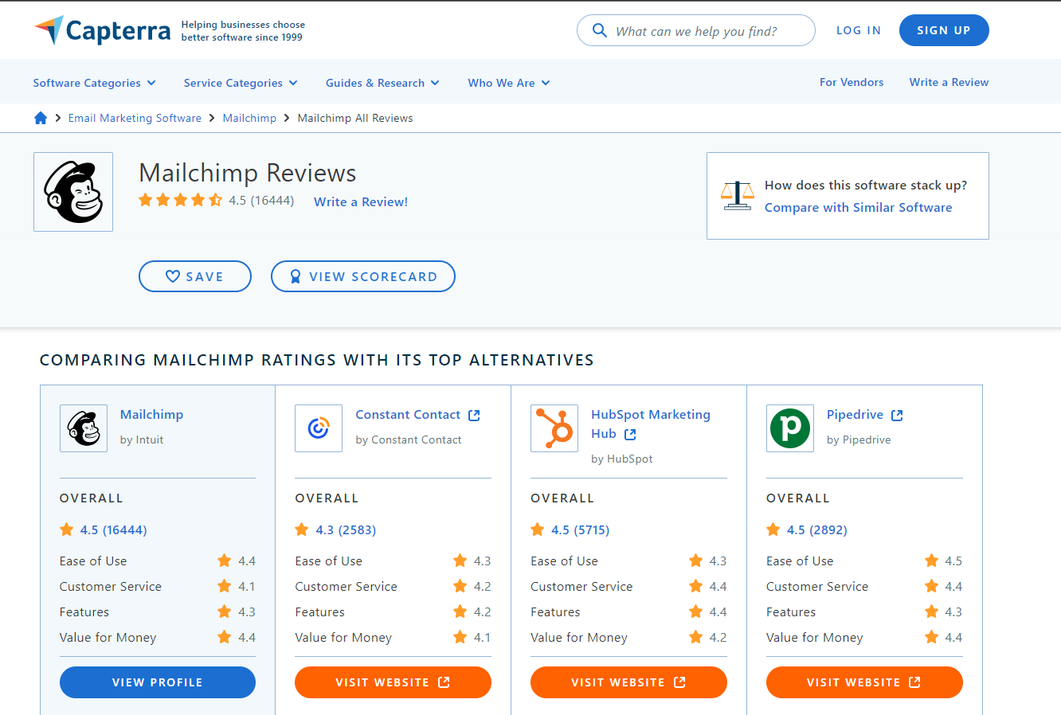Open external link icon beside Constant Contact

[x=474, y=416]
